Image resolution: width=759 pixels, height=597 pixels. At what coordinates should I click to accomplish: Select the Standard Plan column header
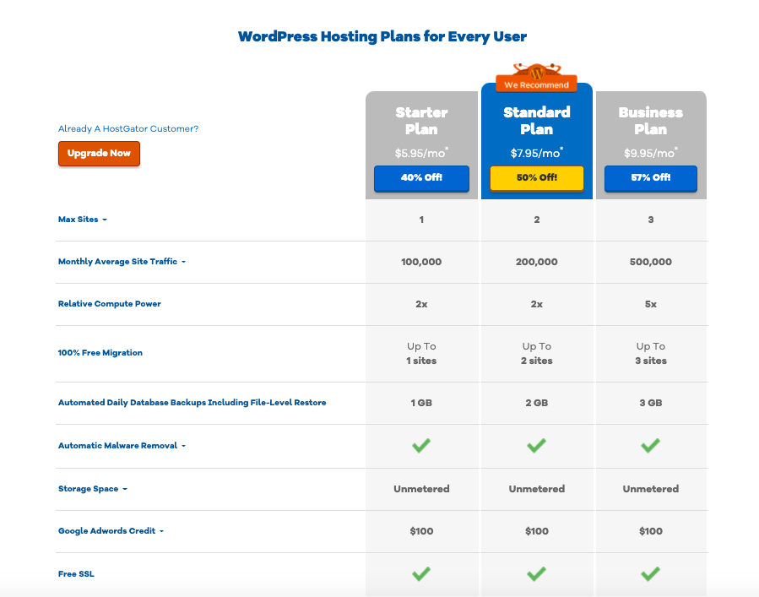tap(537, 120)
